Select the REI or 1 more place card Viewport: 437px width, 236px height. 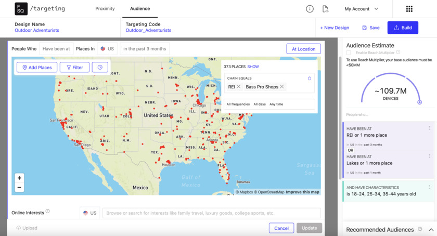coord(388,136)
